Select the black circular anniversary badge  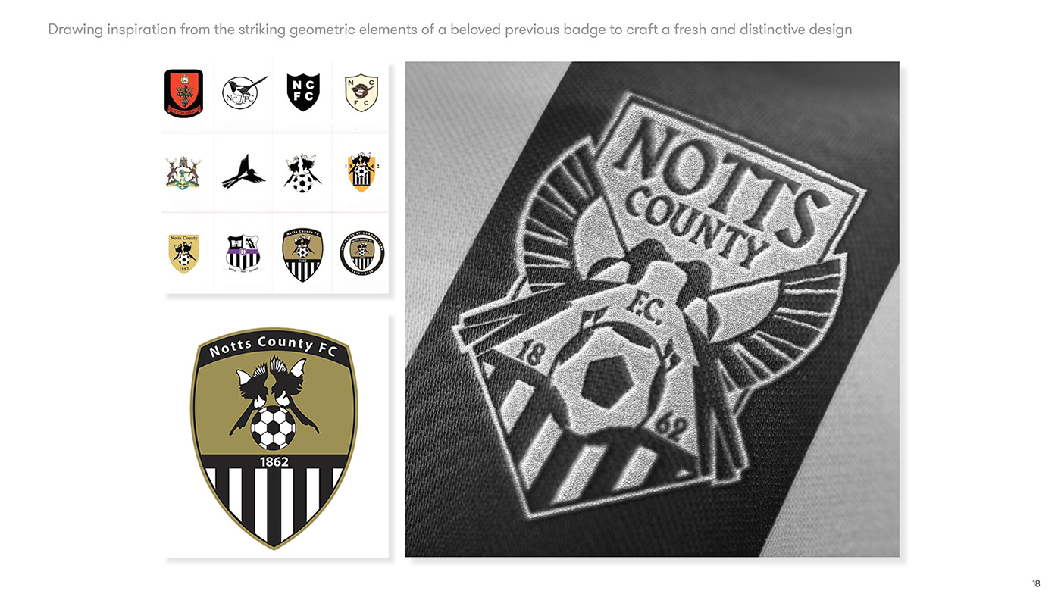(361, 254)
